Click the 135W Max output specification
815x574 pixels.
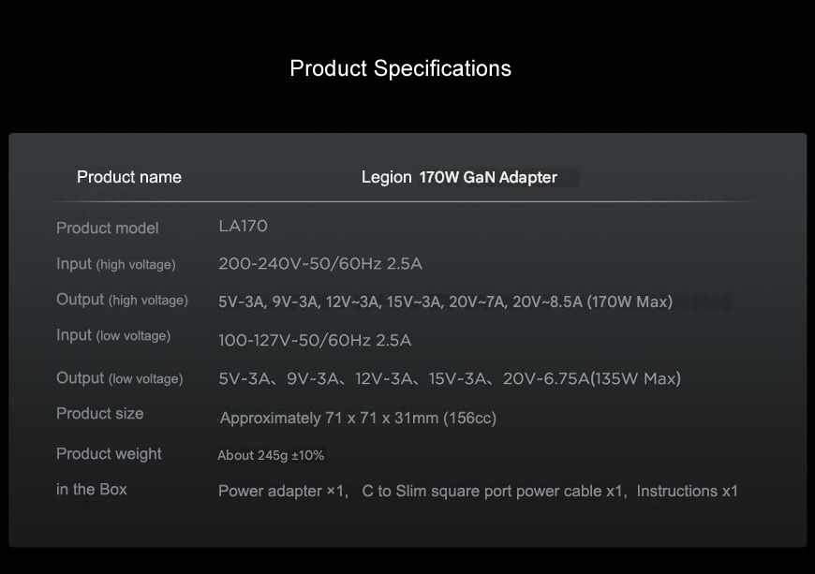(635, 378)
